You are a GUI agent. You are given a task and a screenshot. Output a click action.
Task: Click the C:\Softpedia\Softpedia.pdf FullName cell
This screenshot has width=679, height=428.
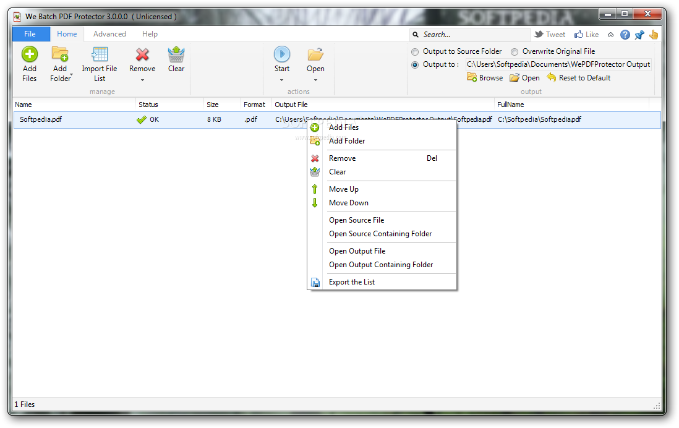pyautogui.click(x=539, y=119)
